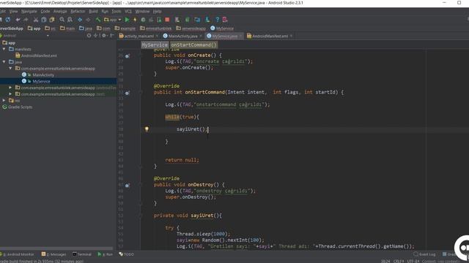Viewport: 469px width, 263px height.
Task: Click the java breadcrumb folder
Action: pyautogui.click(x=86, y=28)
